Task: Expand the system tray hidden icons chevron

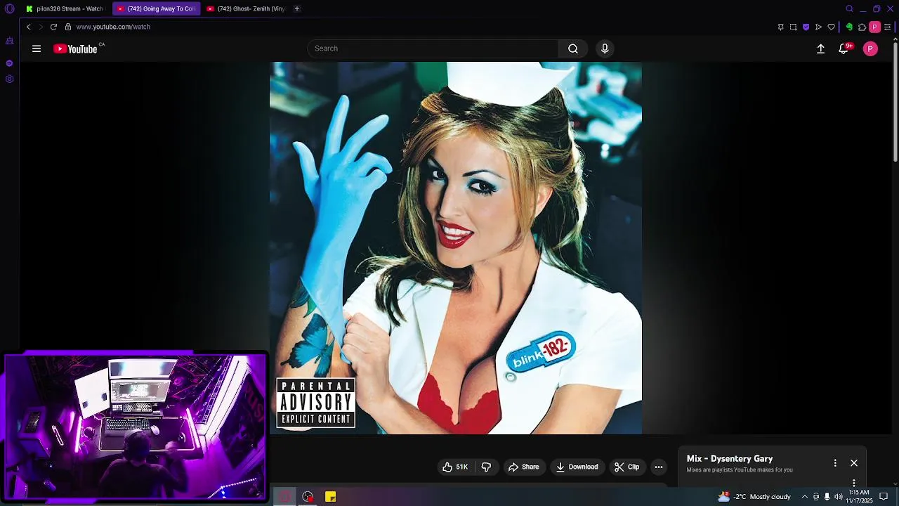Action: click(805, 497)
